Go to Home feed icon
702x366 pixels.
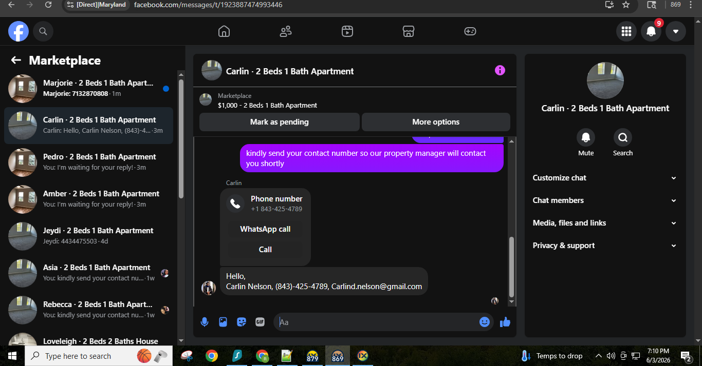pyautogui.click(x=224, y=31)
